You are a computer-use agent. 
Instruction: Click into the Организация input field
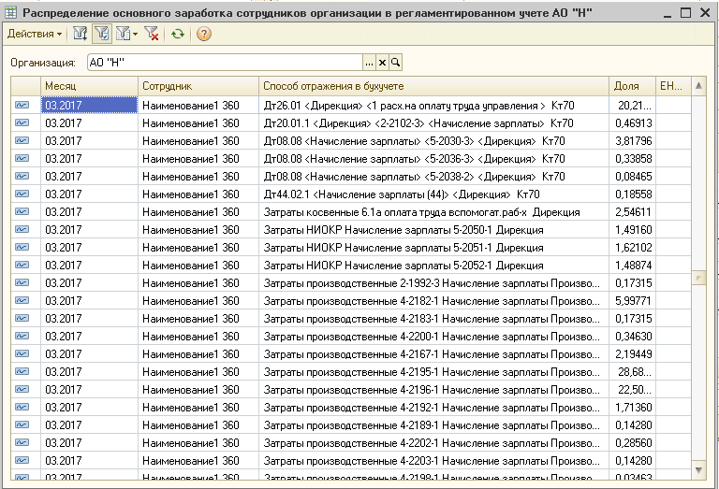coord(225,63)
